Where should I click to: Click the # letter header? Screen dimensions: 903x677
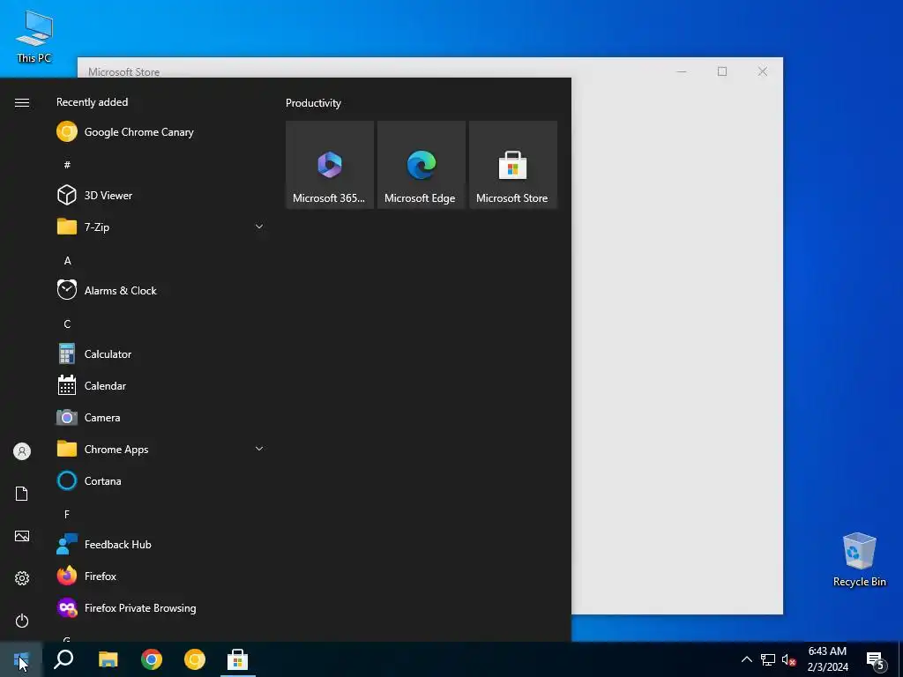pos(67,165)
